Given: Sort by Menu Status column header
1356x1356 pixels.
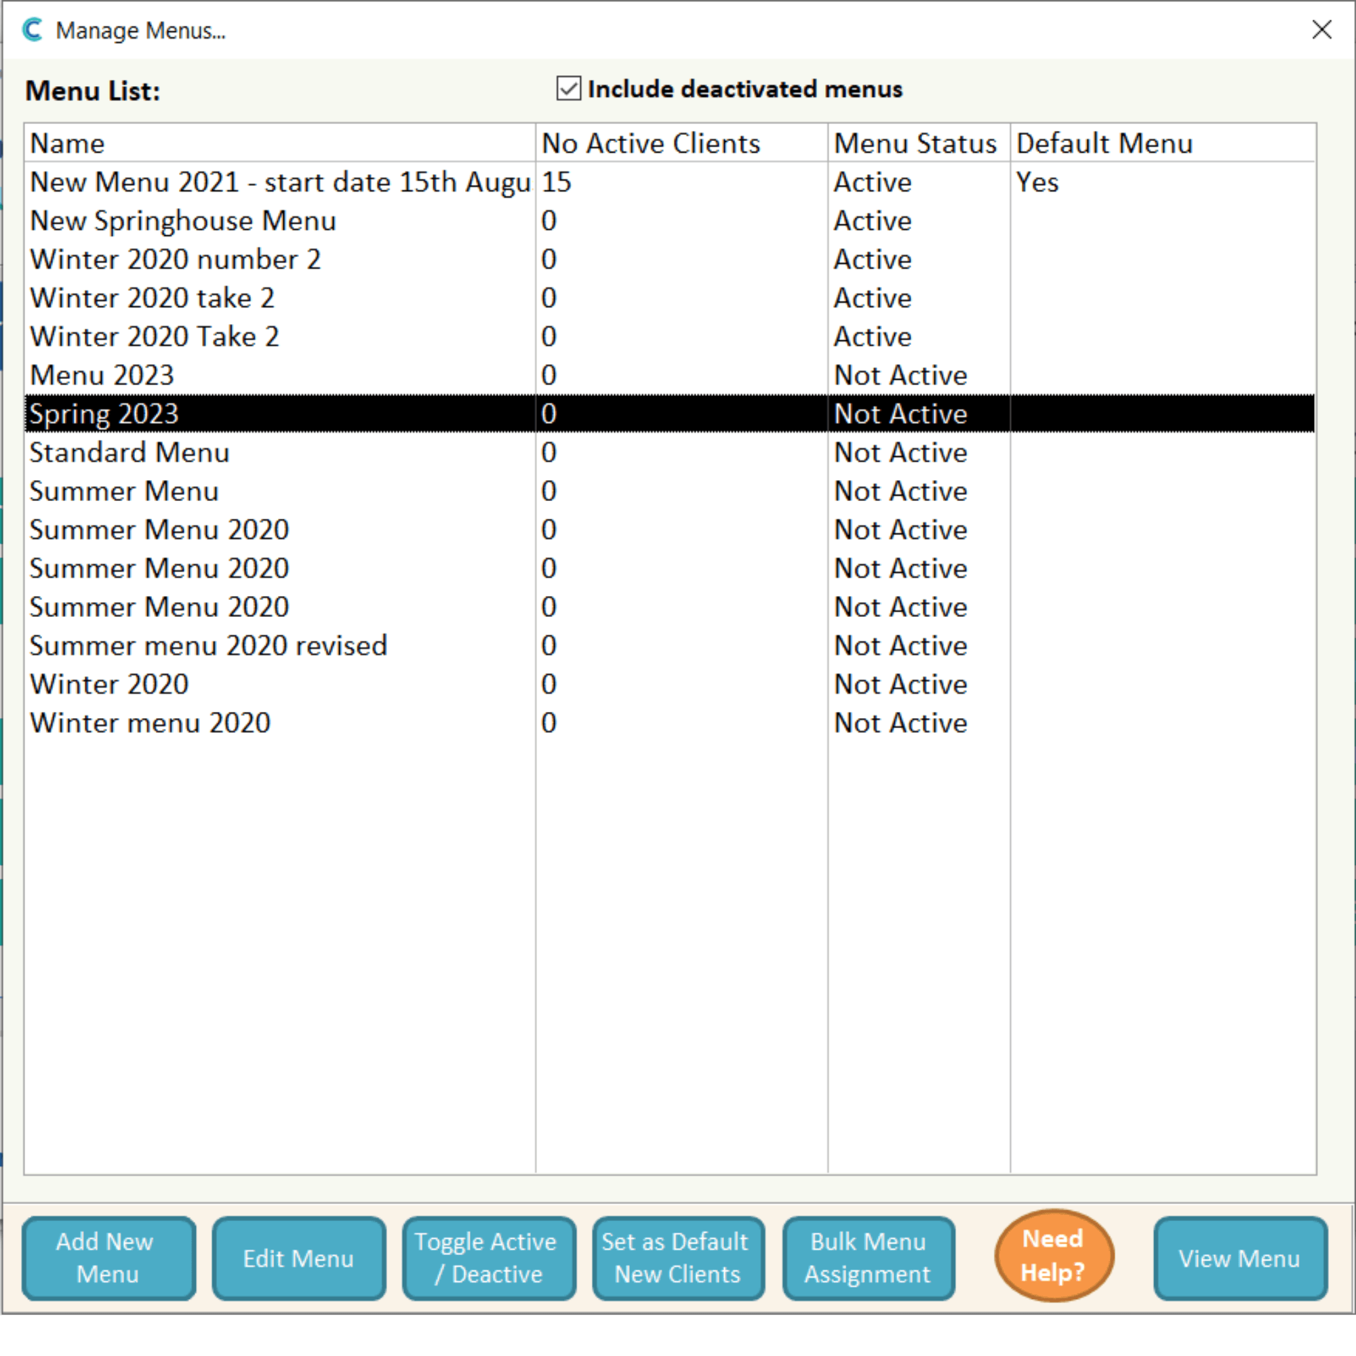Looking at the screenshot, I should (919, 143).
